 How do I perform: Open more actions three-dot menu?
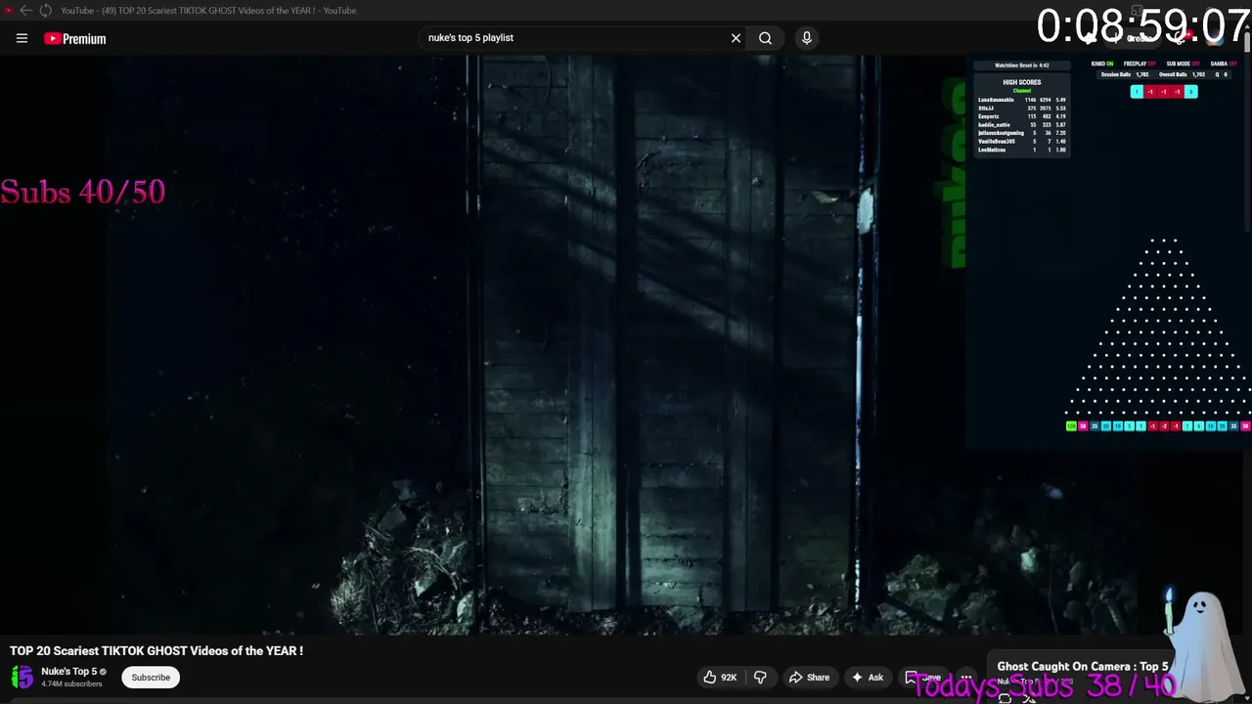[x=966, y=677]
